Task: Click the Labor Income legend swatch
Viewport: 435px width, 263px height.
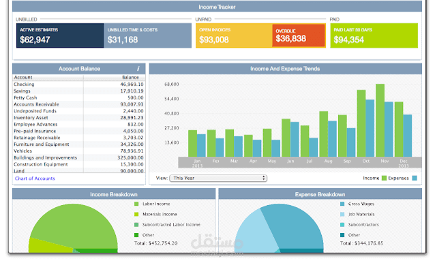Action: pyautogui.click(x=136, y=204)
